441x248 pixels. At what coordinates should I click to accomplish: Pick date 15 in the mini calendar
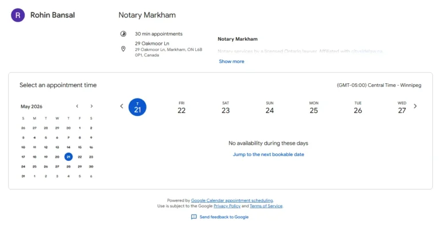(x=80, y=148)
